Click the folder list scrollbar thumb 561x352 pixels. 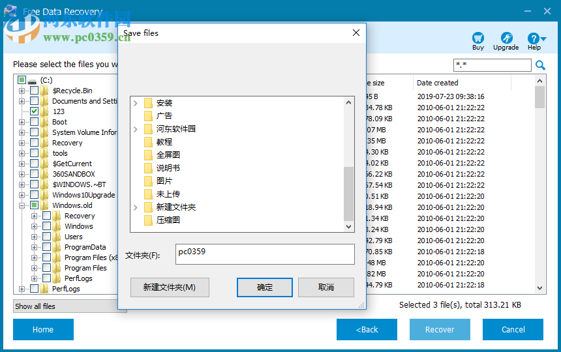coord(348,194)
